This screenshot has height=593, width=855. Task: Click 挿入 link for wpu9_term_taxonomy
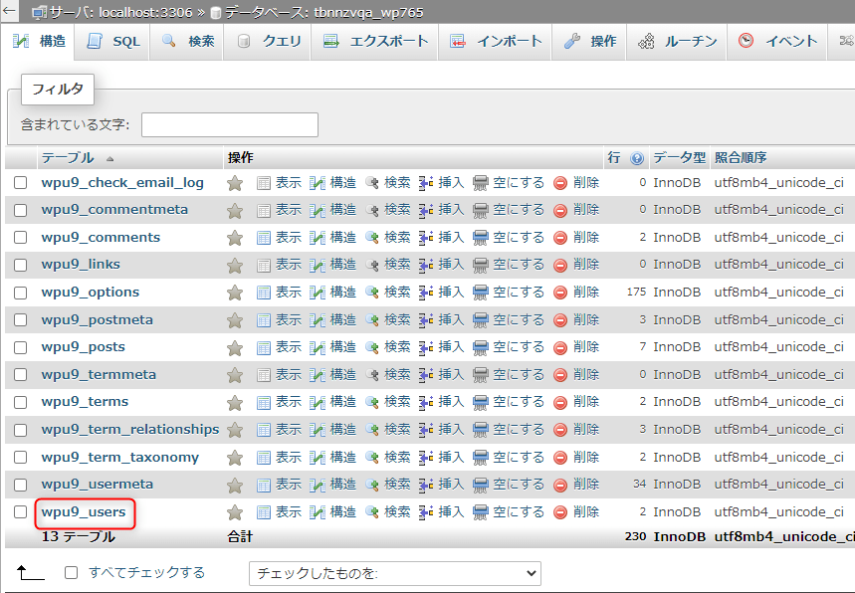click(x=451, y=458)
